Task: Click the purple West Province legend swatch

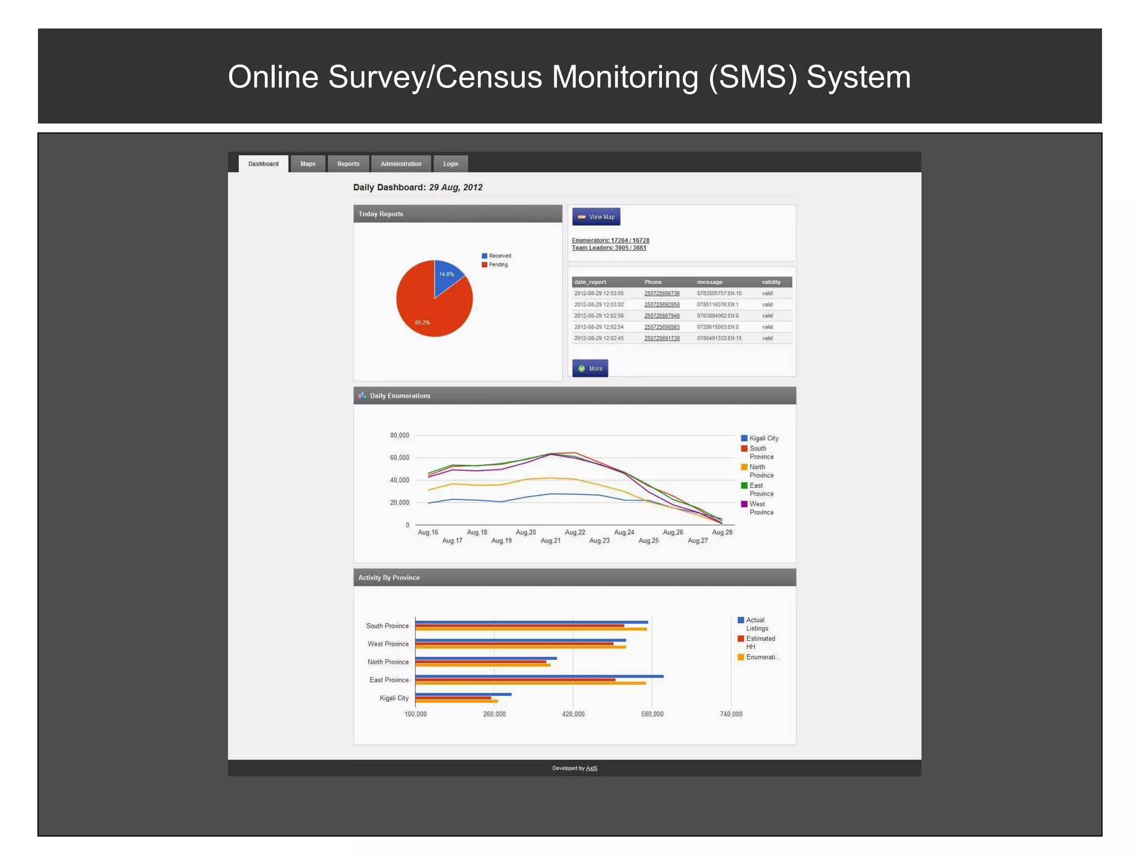Action: coord(744,504)
